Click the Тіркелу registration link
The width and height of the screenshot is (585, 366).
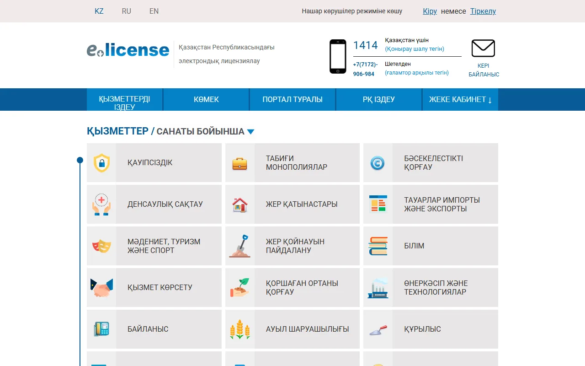[483, 11]
